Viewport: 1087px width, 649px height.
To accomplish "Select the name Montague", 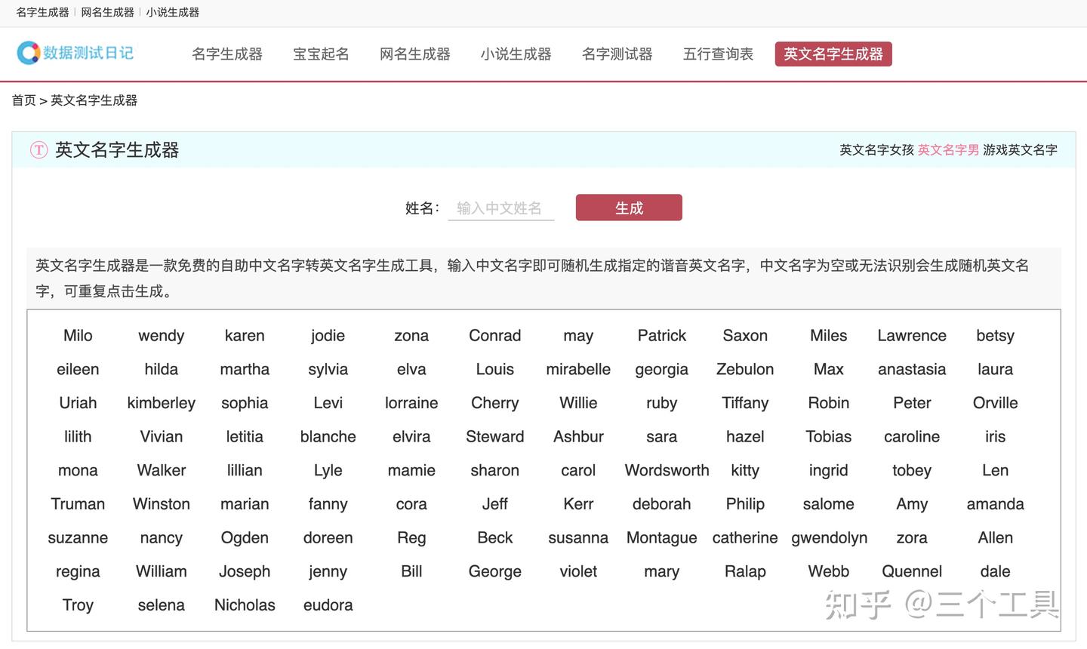I will pos(662,538).
